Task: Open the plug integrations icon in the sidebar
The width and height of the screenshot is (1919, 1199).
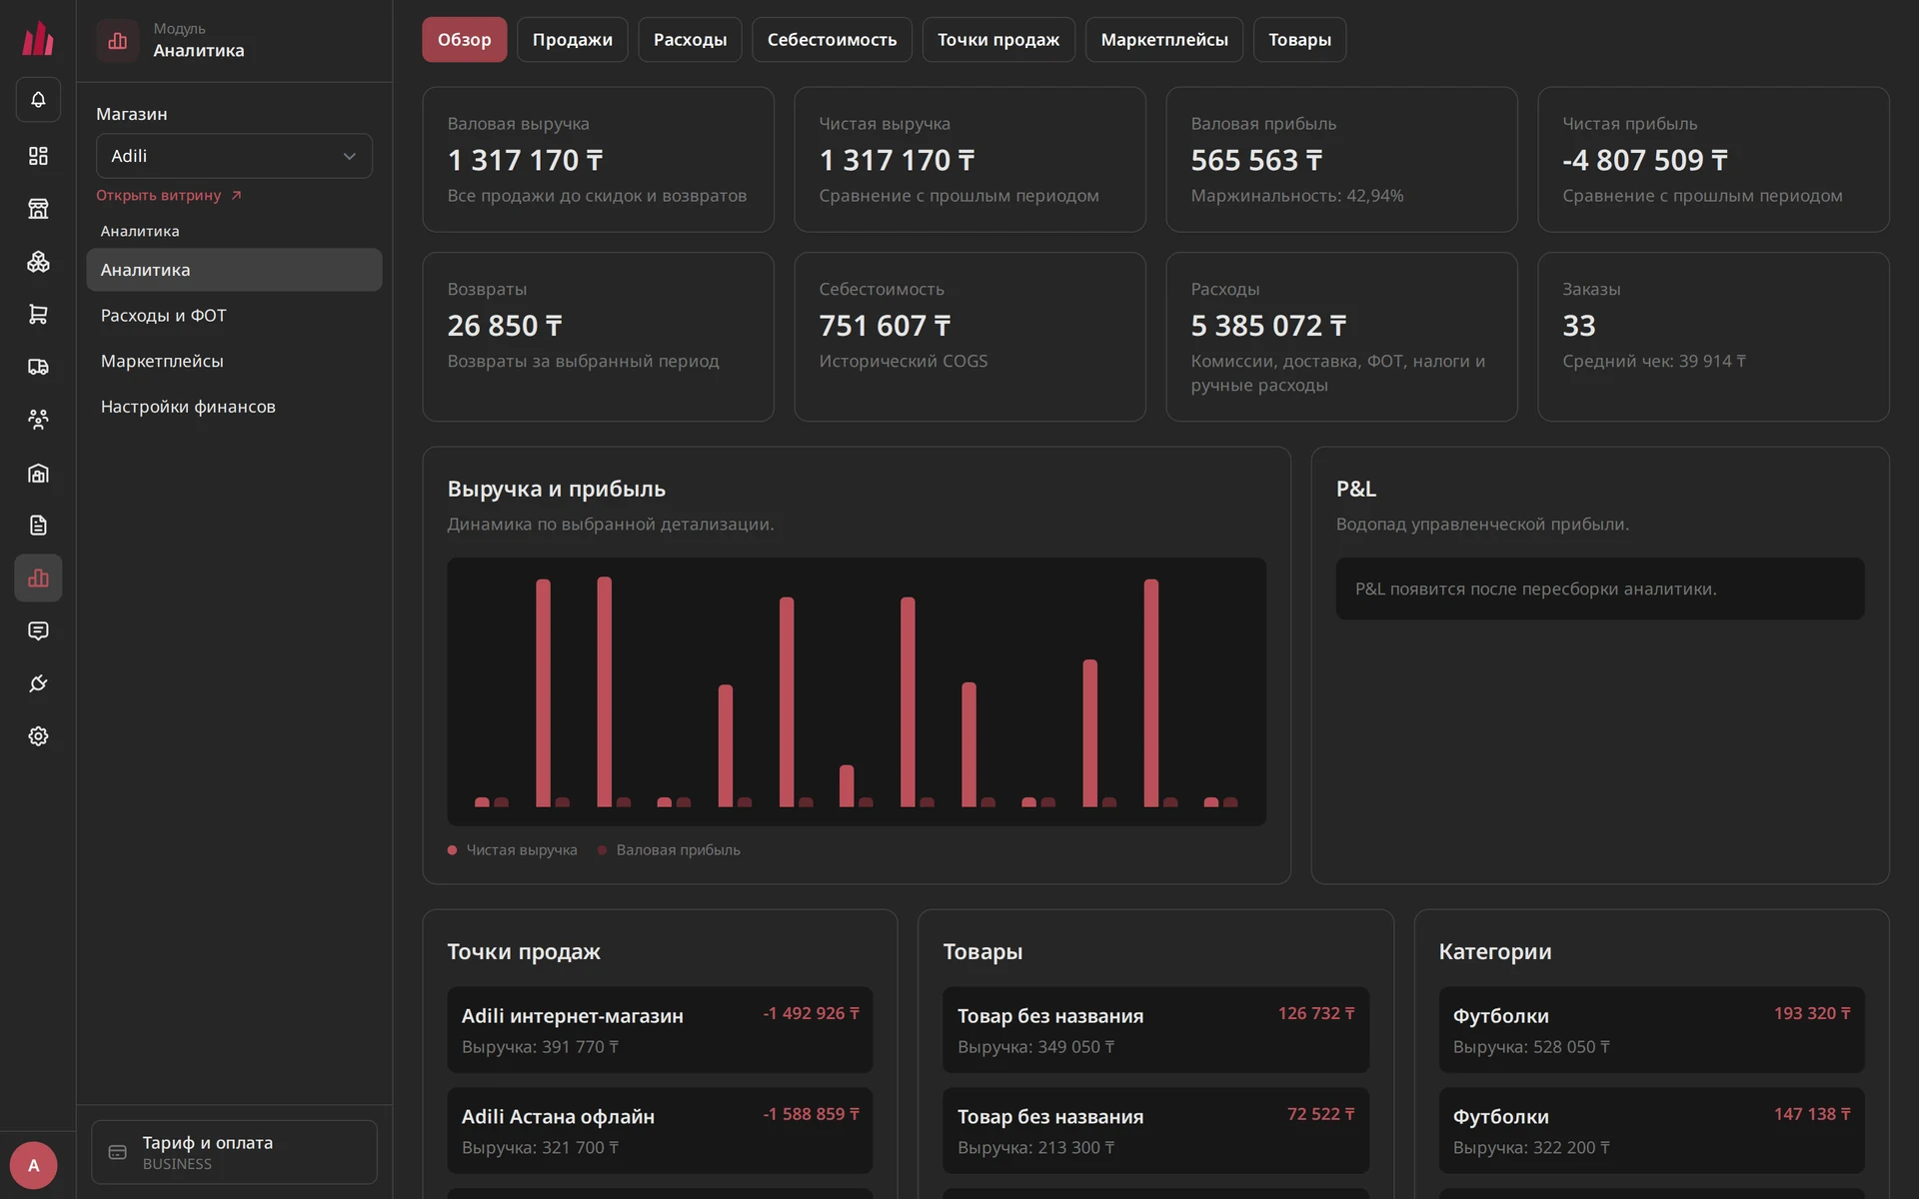Action: pos(38,684)
